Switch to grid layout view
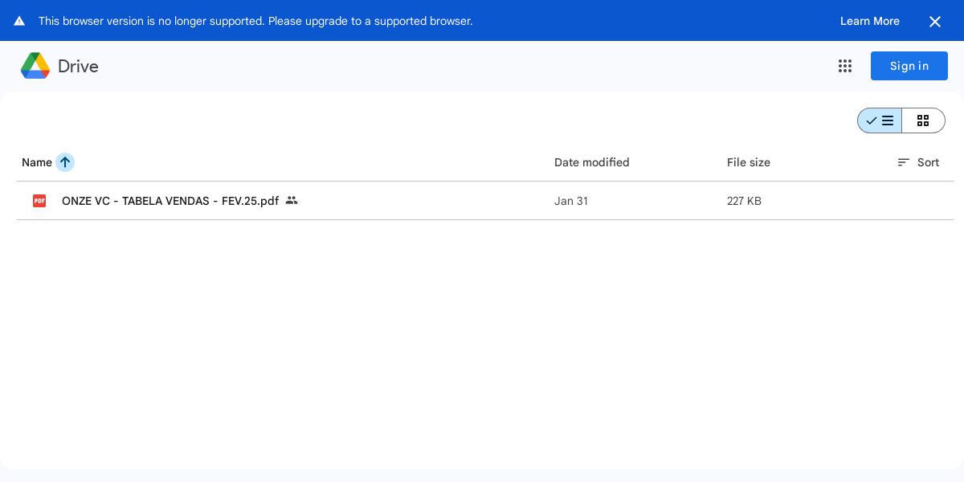This screenshot has height=482, width=964. pyautogui.click(x=923, y=120)
